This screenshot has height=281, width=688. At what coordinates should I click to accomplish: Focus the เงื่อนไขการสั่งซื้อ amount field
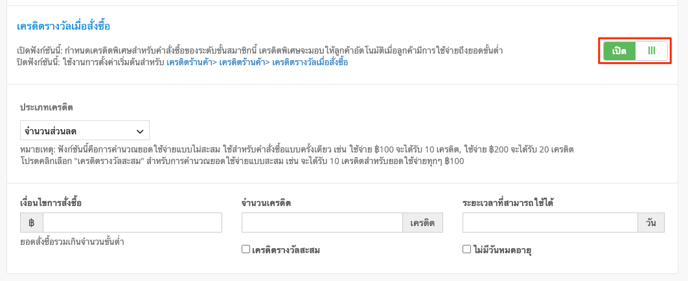click(x=133, y=223)
